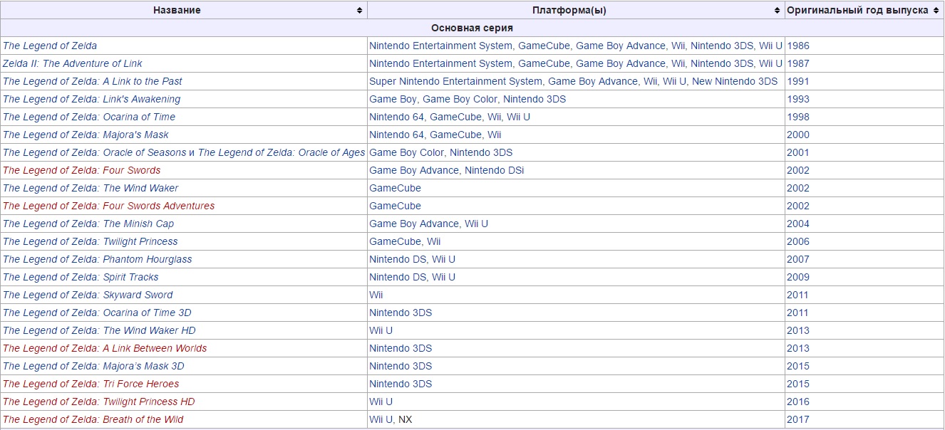Open The Wind Waker HD link
This screenshot has height=430, width=945.
point(99,330)
